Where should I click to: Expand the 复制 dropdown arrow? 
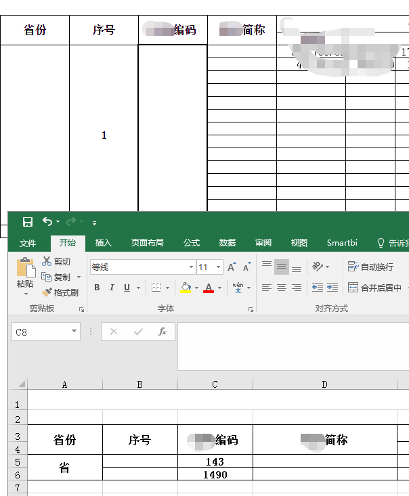click(79, 277)
